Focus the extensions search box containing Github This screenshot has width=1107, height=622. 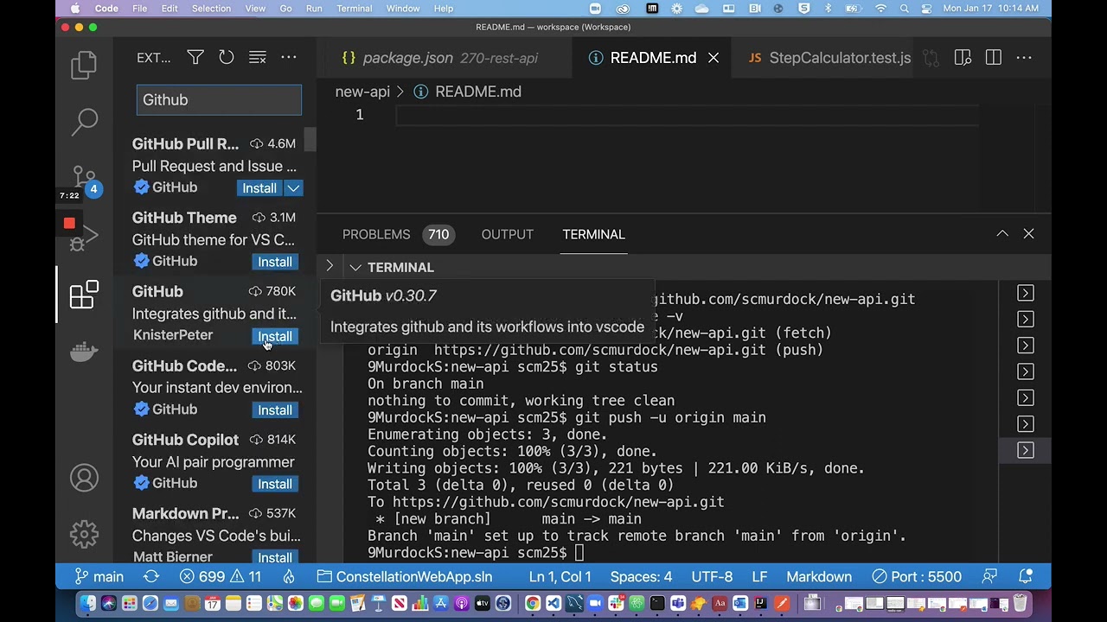[x=219, y=100]
